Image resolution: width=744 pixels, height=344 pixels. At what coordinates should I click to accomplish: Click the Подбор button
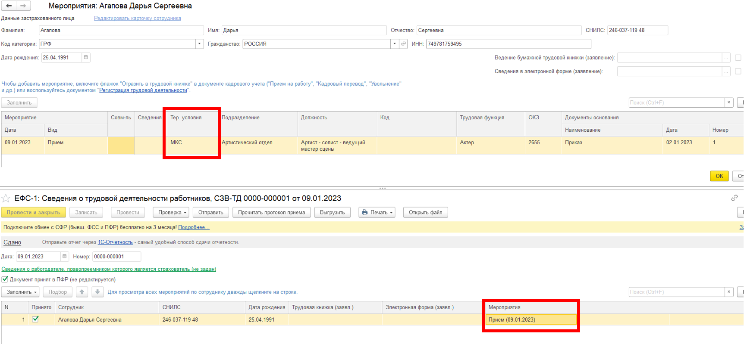tap(58, 292)
